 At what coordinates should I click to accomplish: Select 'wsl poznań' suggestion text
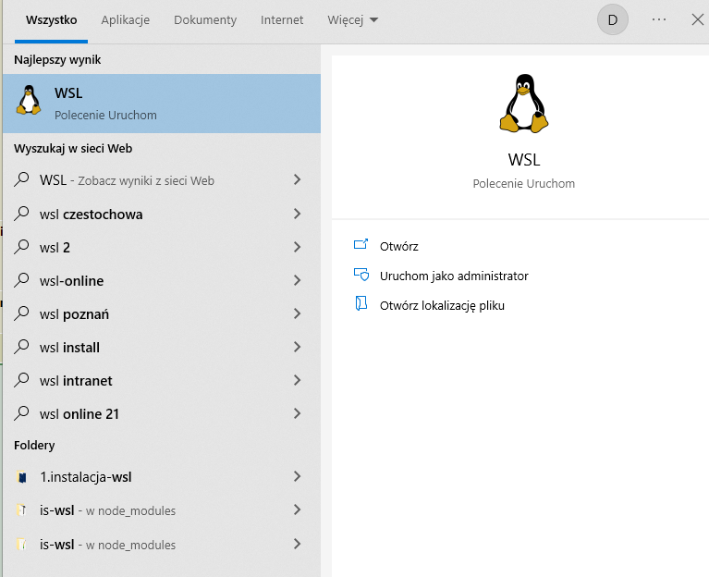[x=74, y=314]
